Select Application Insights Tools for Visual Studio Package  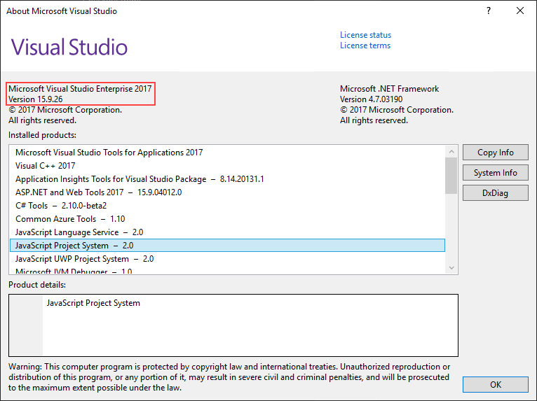point(227,179)
